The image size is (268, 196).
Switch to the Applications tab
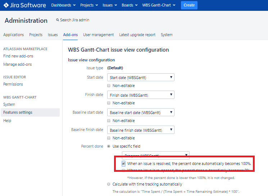14,35
